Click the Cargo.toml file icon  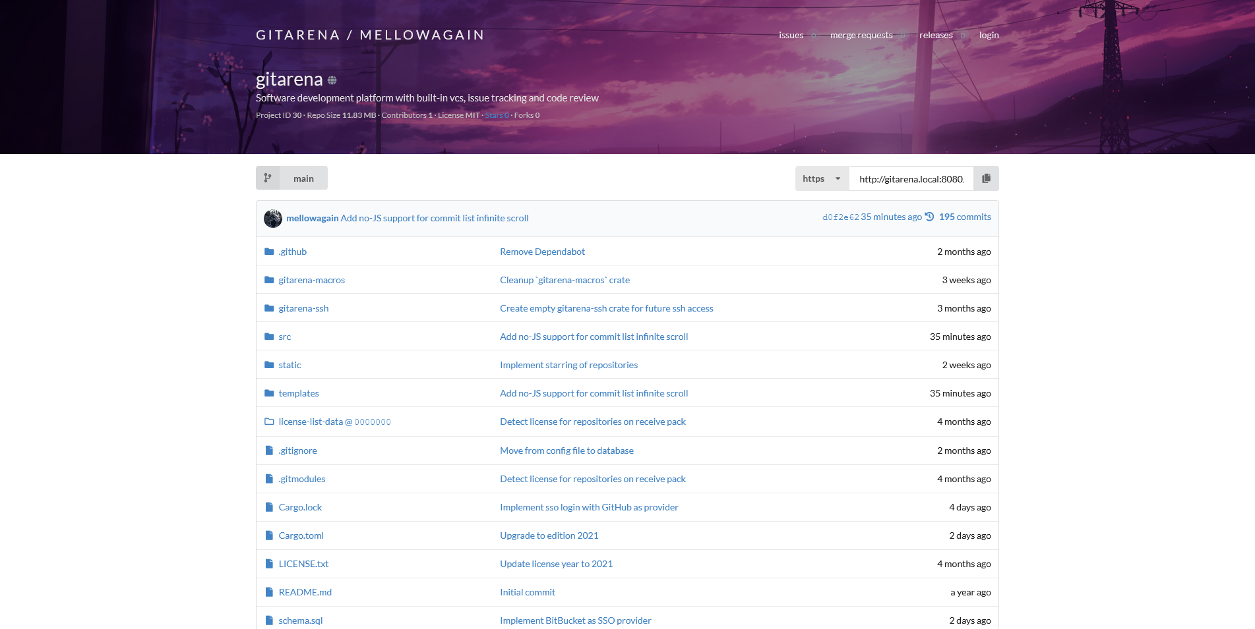tap(269, 535)
